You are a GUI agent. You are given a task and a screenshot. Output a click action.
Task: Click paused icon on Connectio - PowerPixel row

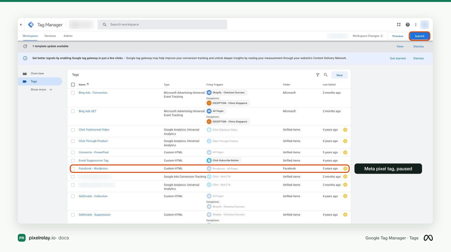coord(345,152)
